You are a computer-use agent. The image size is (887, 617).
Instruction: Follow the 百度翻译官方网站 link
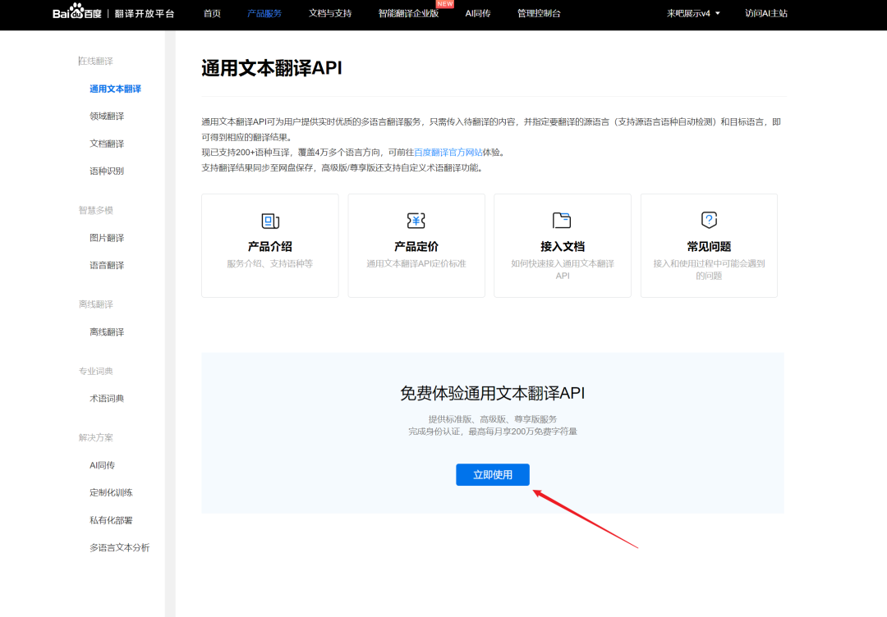448,153
